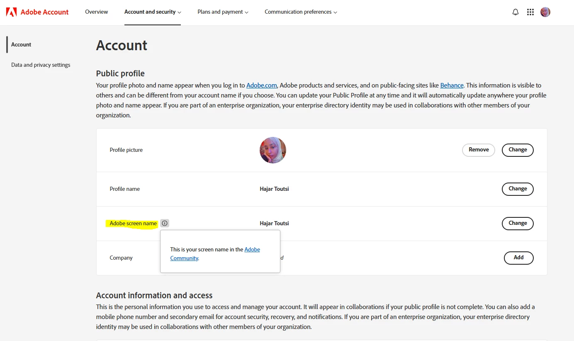This screenshot has height=341, width=574.
Task: Follow the Adobe.com link
Action: [262, 85]
